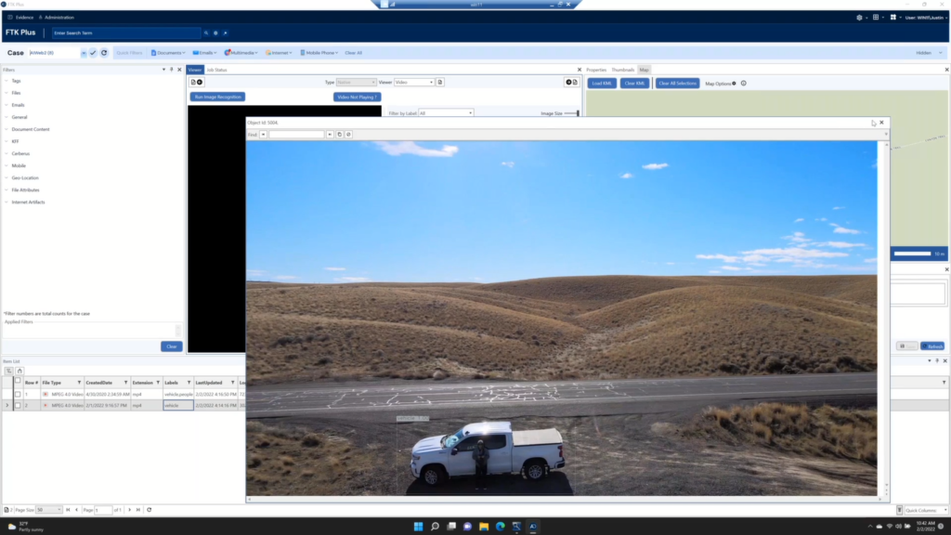Tick the checkbox for row 2

[x=18, y=405]
